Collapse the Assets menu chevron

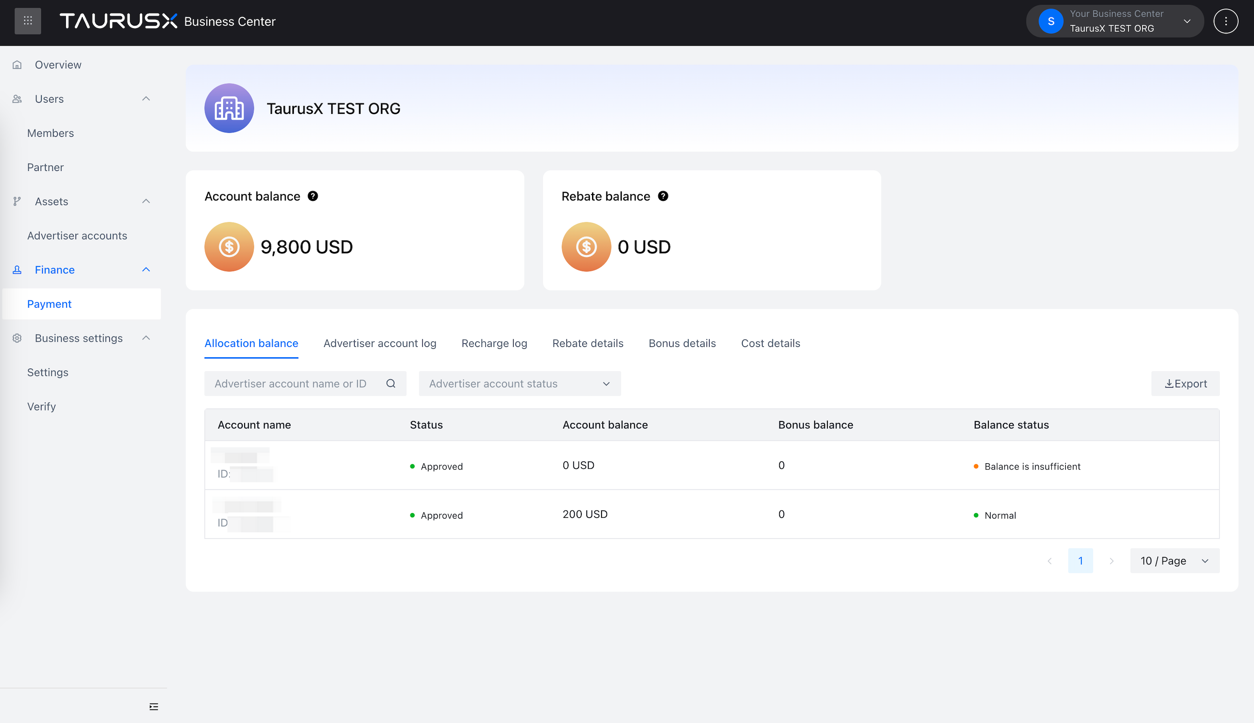point(146,201)
